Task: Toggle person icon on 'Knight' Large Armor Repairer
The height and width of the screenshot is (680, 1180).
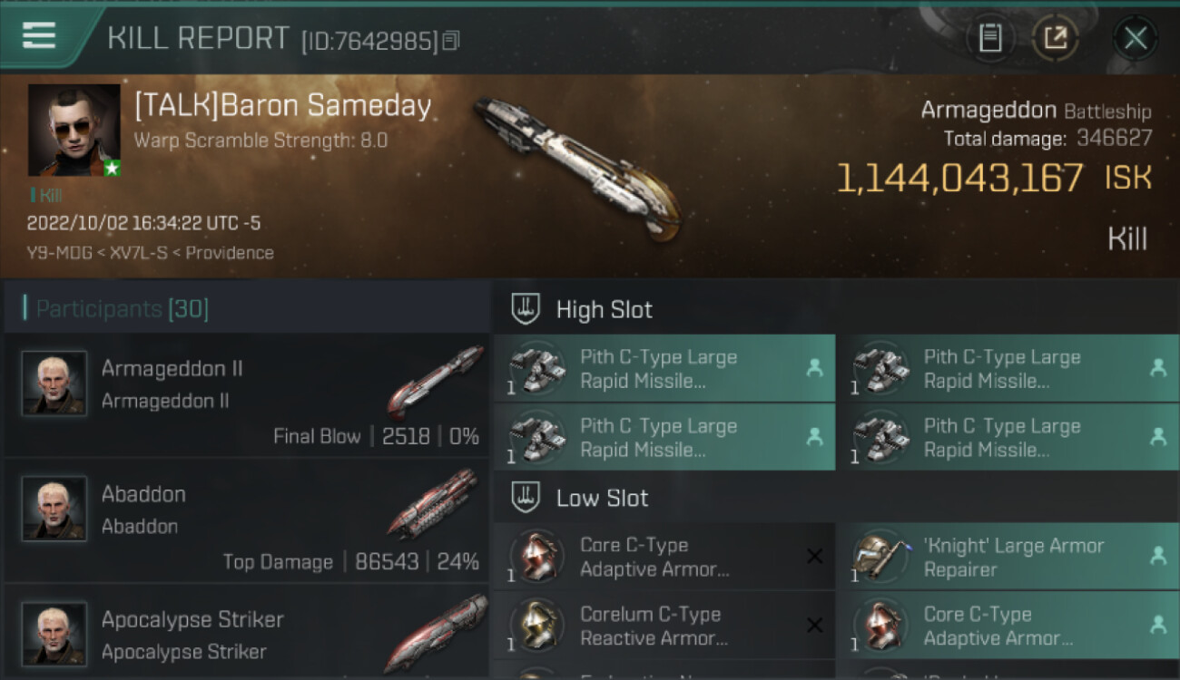Action: pos(1157,557)
